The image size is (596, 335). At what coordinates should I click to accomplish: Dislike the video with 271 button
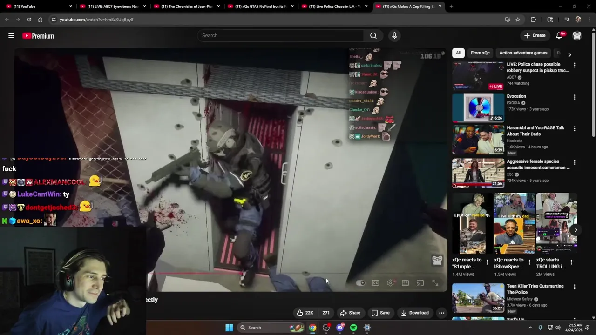tap(326, 313)
